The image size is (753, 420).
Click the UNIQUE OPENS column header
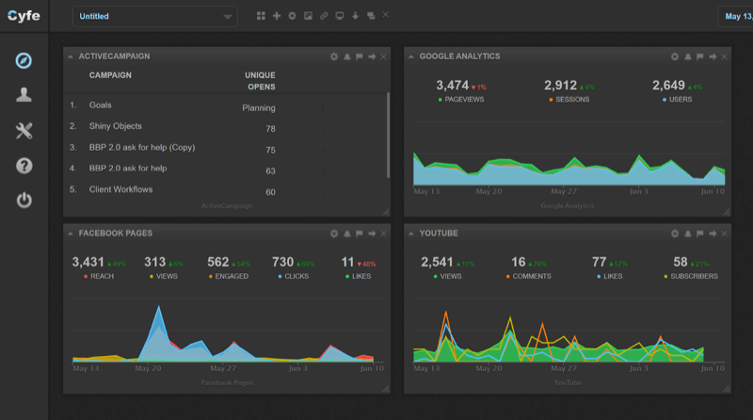260,81
